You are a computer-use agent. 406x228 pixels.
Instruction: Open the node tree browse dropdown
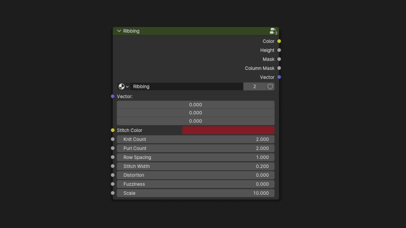(124, 87)
